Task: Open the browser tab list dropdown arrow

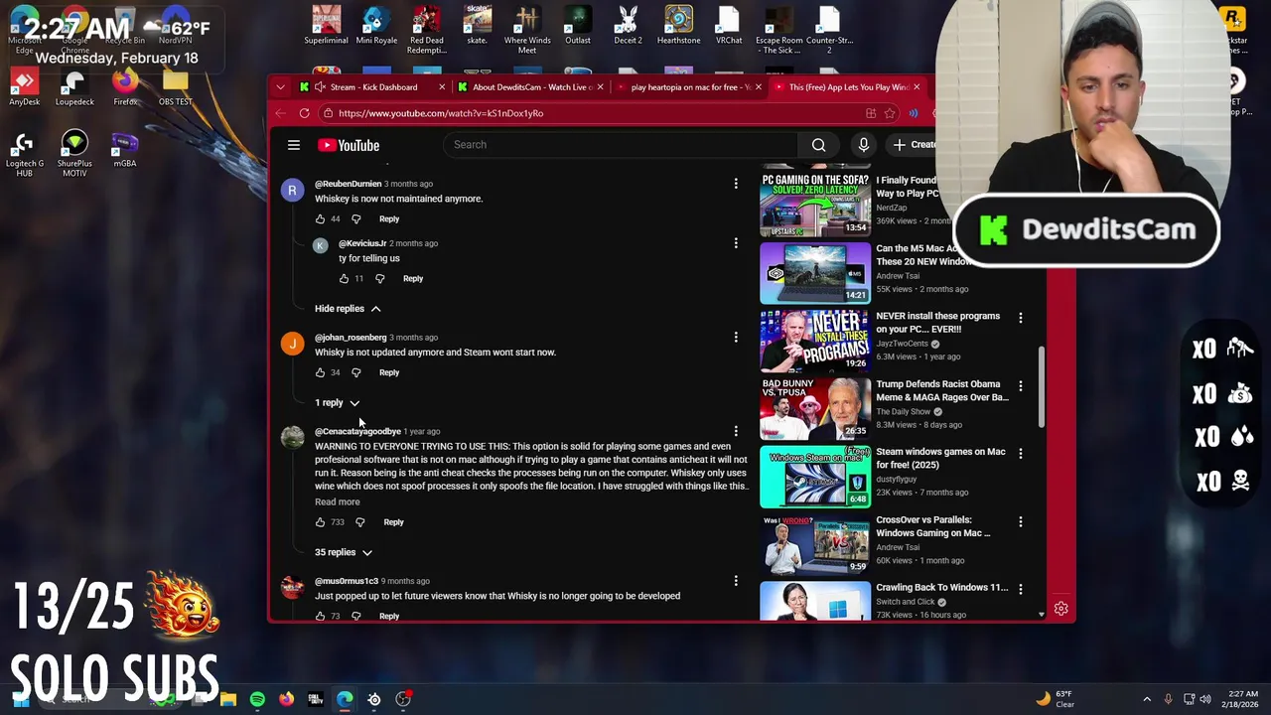Action: [x=280, y=87]
